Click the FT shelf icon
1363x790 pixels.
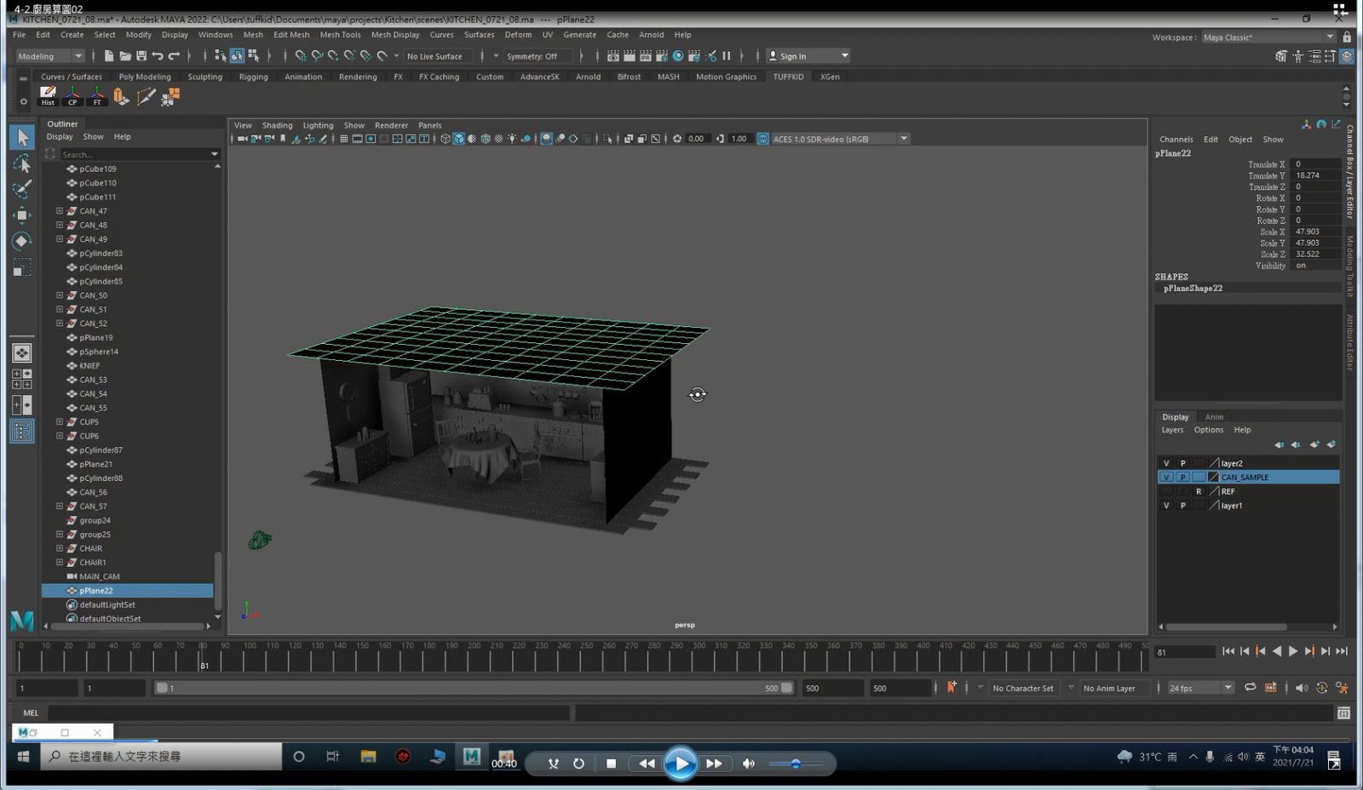click(97, 96)
